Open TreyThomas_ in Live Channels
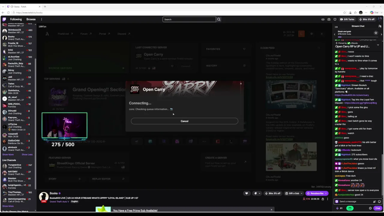Screen dimensions: 384x216 point(17,193)
